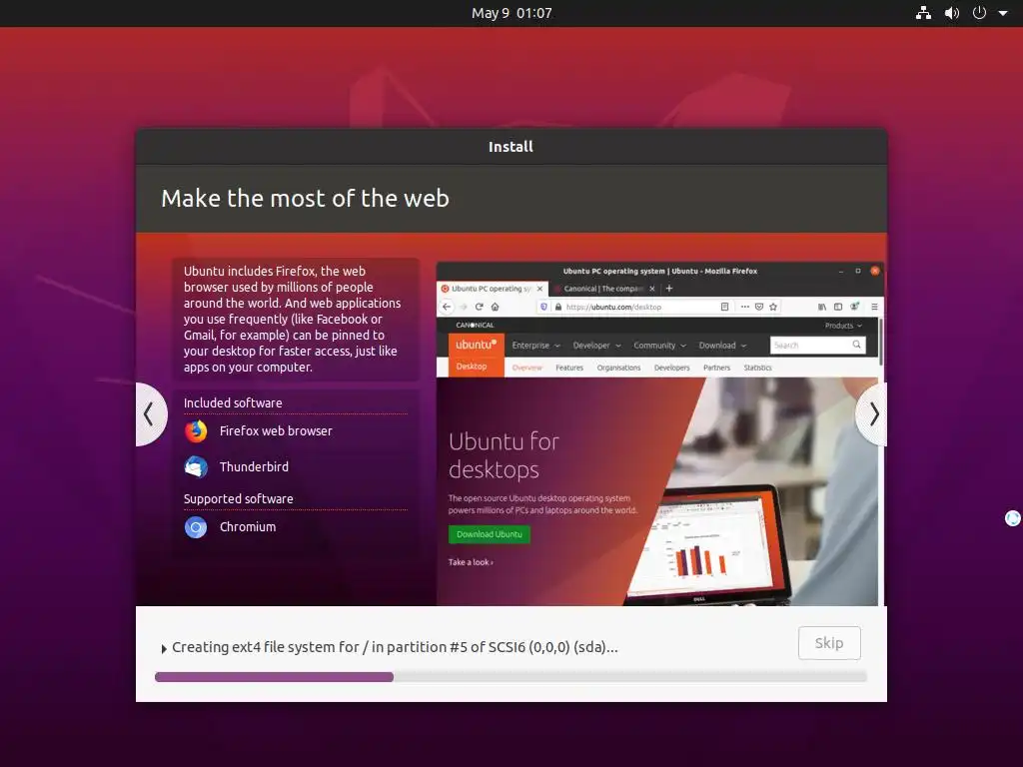Click the 'Included software' heading

tap(233, 403)
